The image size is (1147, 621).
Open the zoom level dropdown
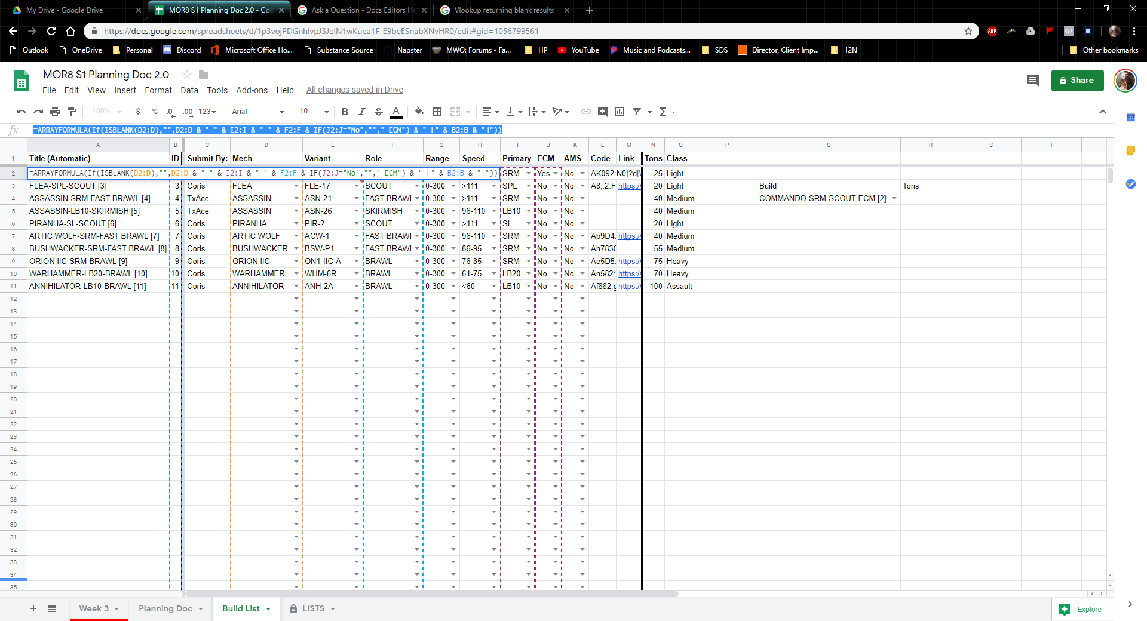click(x=106, y=112)
